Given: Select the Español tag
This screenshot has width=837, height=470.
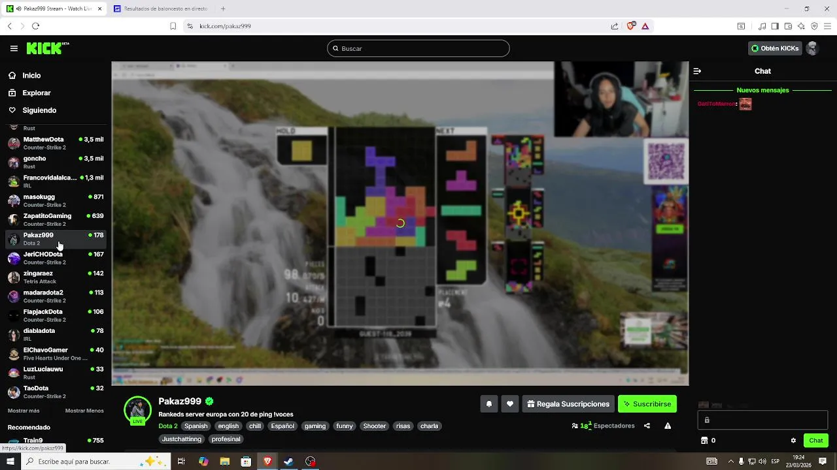Looking at the screenshot, I should click(282, 426).
